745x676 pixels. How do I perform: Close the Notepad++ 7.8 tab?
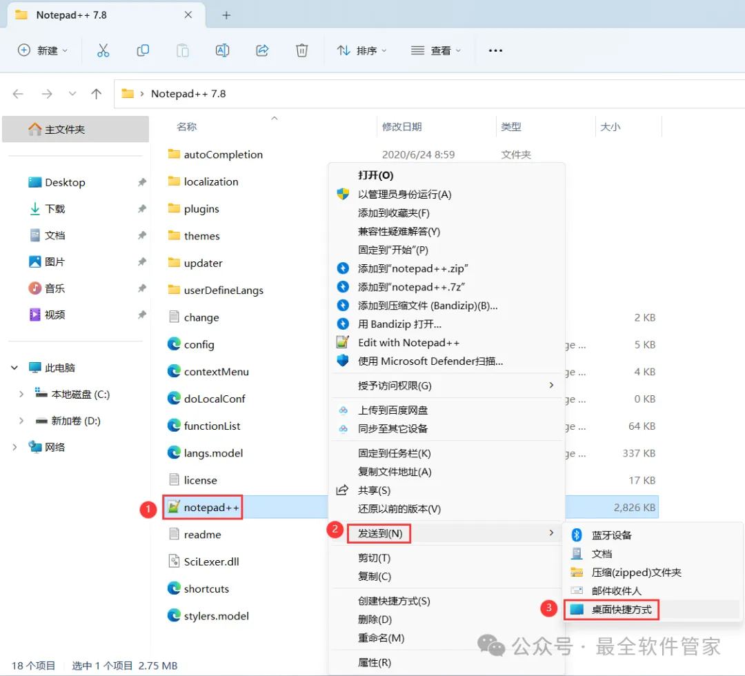click(188, 14)
